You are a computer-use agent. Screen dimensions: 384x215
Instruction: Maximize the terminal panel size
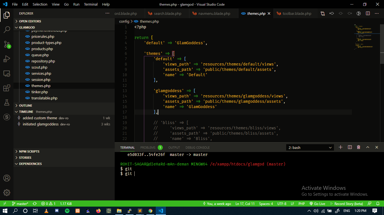coord(368,147)
